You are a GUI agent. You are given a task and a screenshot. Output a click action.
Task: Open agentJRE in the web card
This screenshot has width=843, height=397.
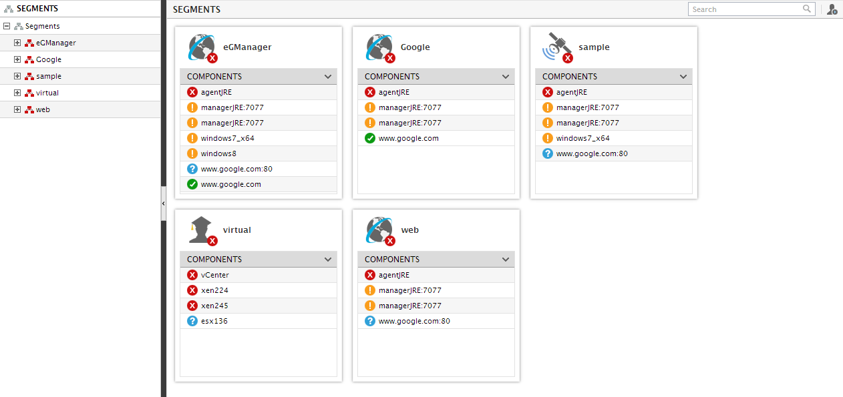pyautogui.click(x=394, y=275)
